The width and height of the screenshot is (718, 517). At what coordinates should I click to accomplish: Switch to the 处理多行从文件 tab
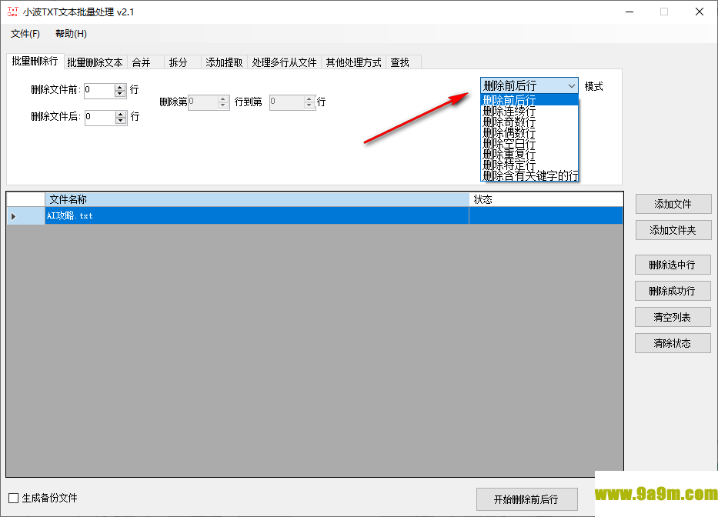coord(284,62)
